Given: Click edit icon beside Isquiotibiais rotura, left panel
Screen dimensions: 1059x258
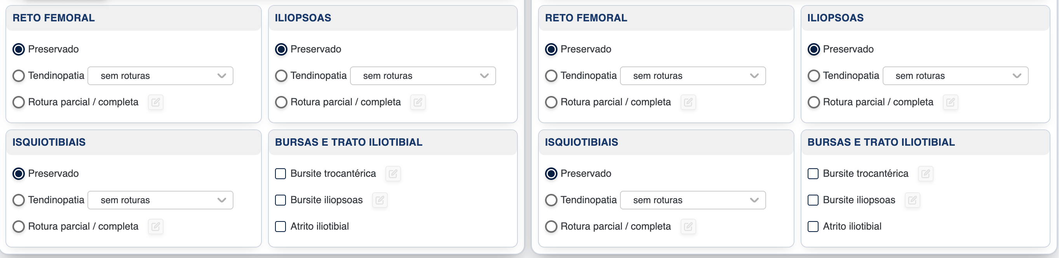Looking at the screenshot, I should pyautogui.click(x=155, y=226).
